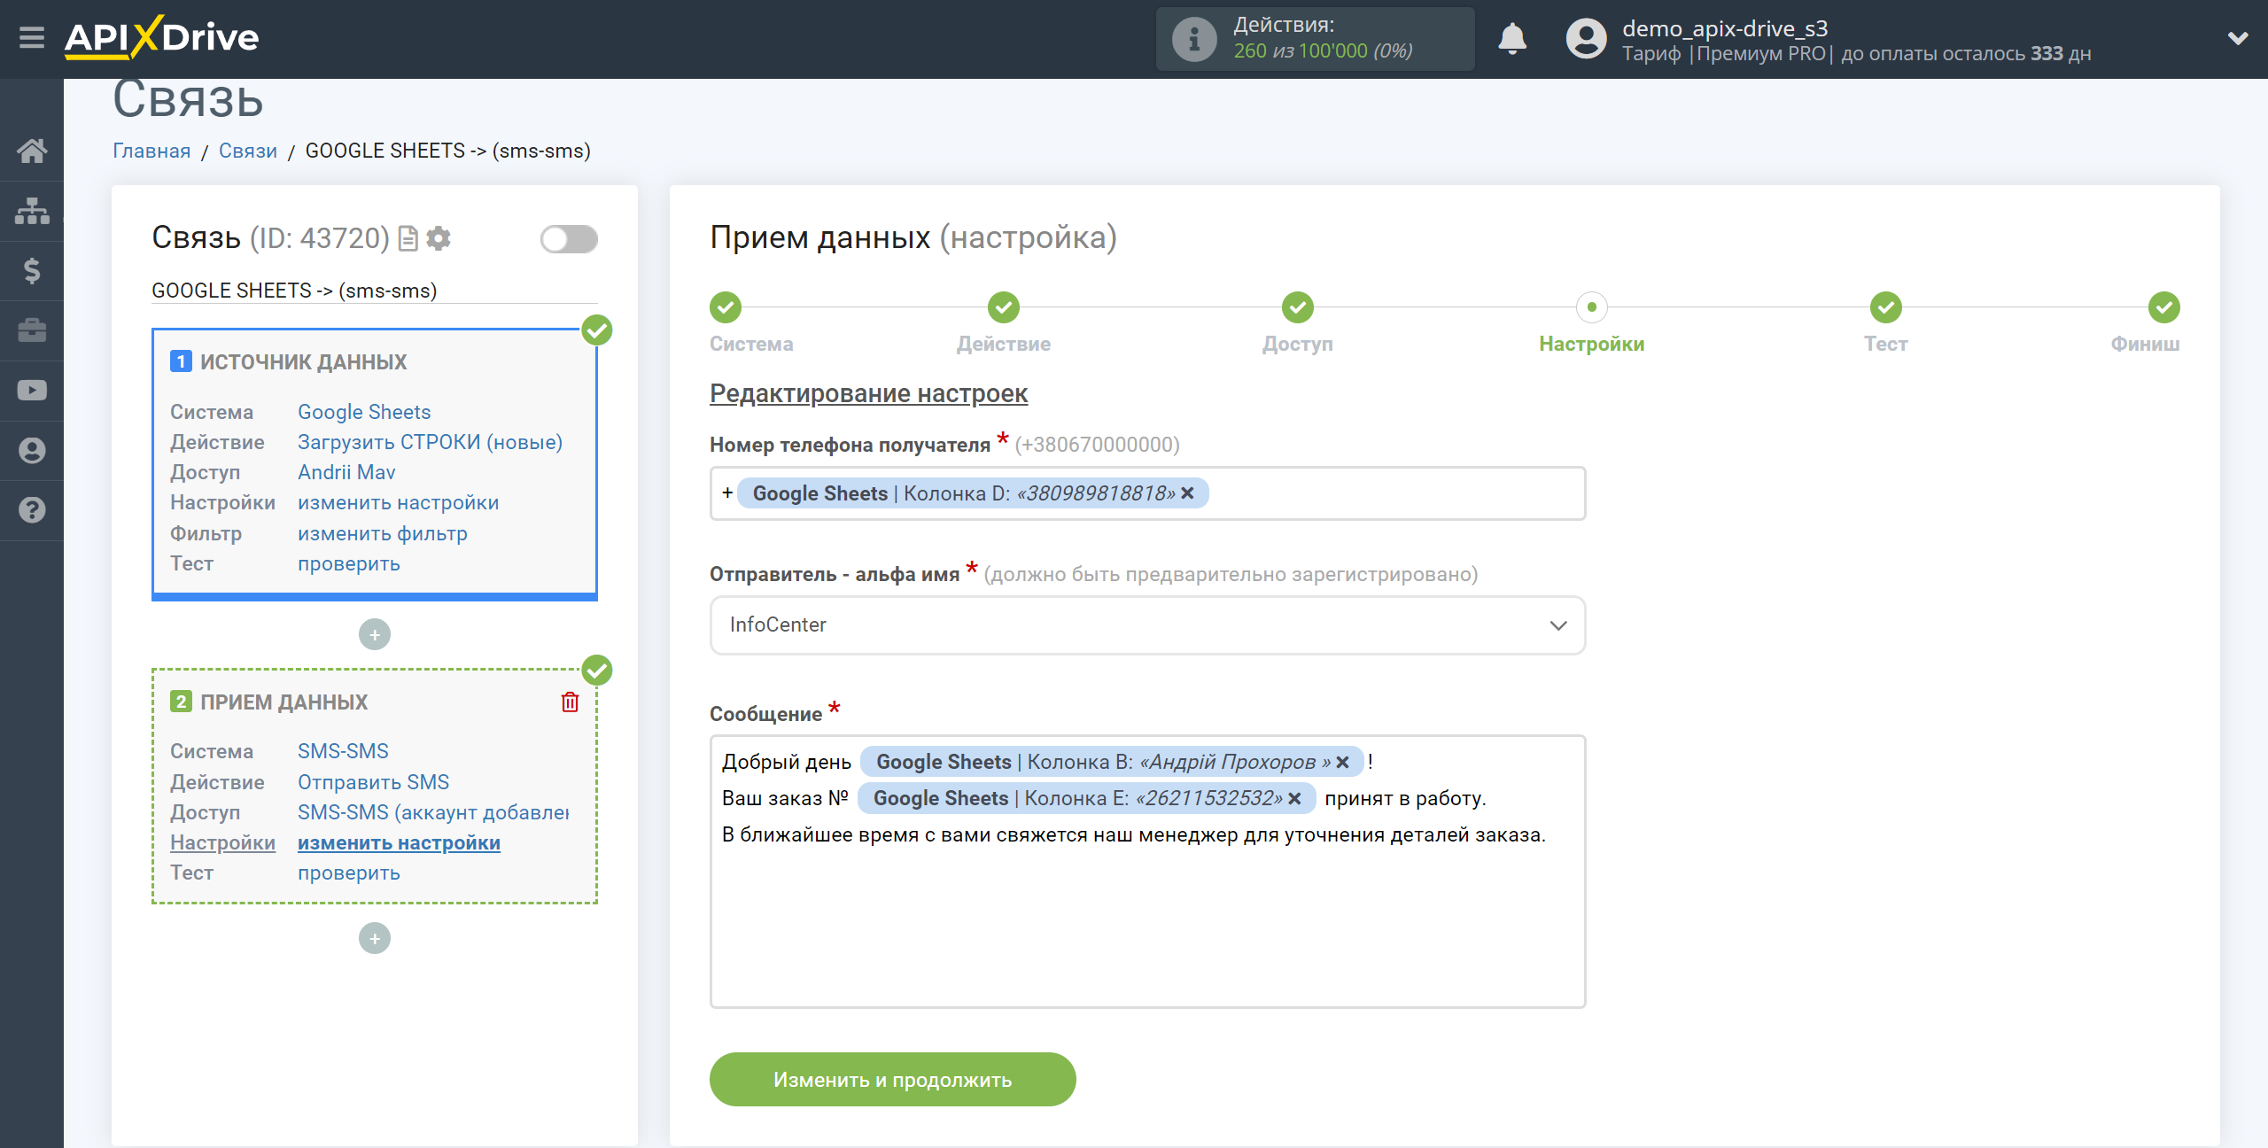Click Редактирование настроек heading
The height and width of the screenshot is (1148, 2268).
pos(868,393)
